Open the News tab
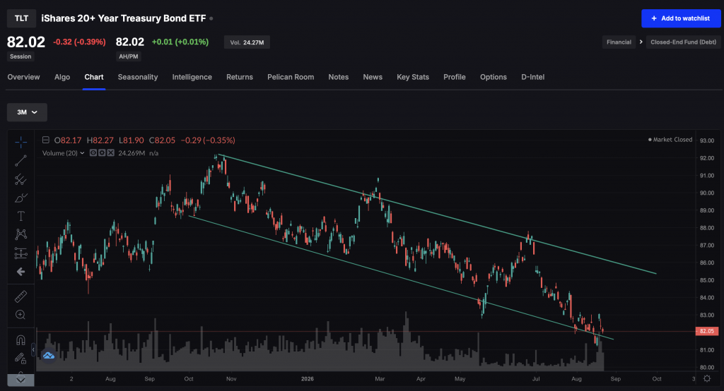Viewport: 724px width, 391px height. click(x=373, y=77)
